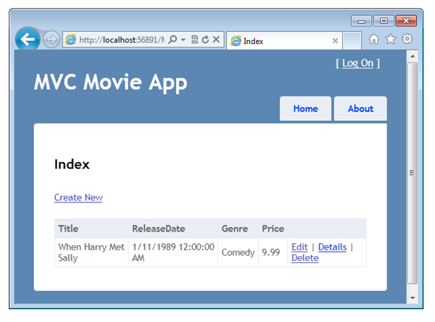Go to the Home menu tab
The image size is (435, 322).
pos(305,109)
